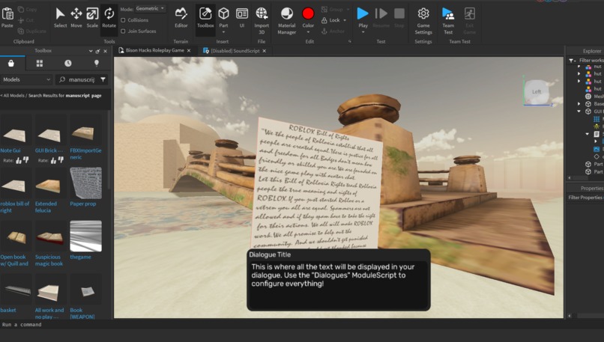Expand the topmost hut in Explorer
This screenshot has width=604, height=342.
click(579, 67)
